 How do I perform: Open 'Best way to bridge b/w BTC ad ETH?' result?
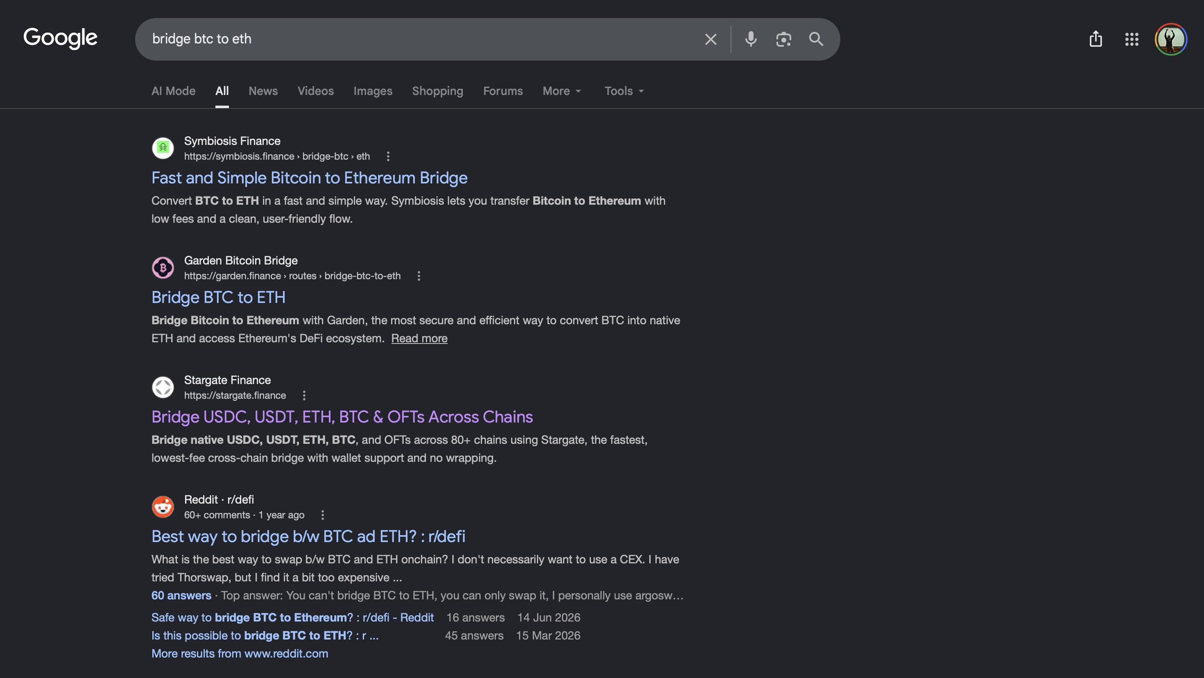point(308,537)
